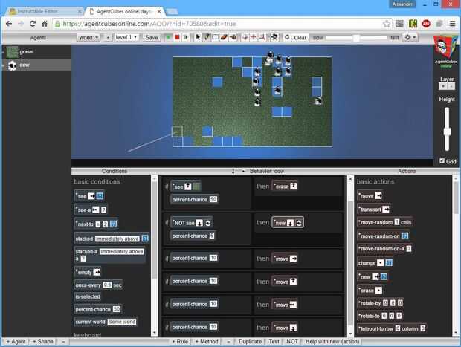The height and width of the screenshot is (347, 461).
Task: Add a new Method
Action: click(207, 341)
